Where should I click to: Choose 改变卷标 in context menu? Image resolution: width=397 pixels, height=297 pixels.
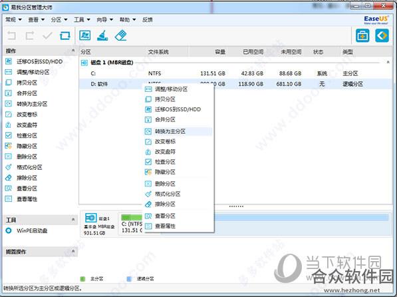(x=178, y=142)
